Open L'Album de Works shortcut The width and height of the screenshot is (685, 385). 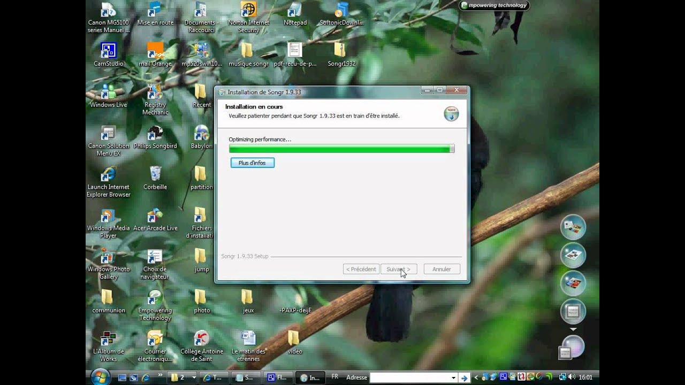coord(108,346)
